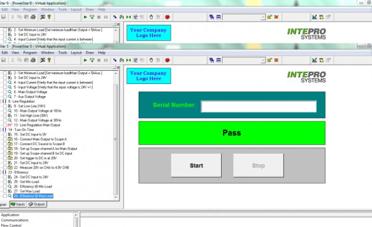Click the blue link icon after pause in PowerStar 5
372x227 pixels.
115,60
